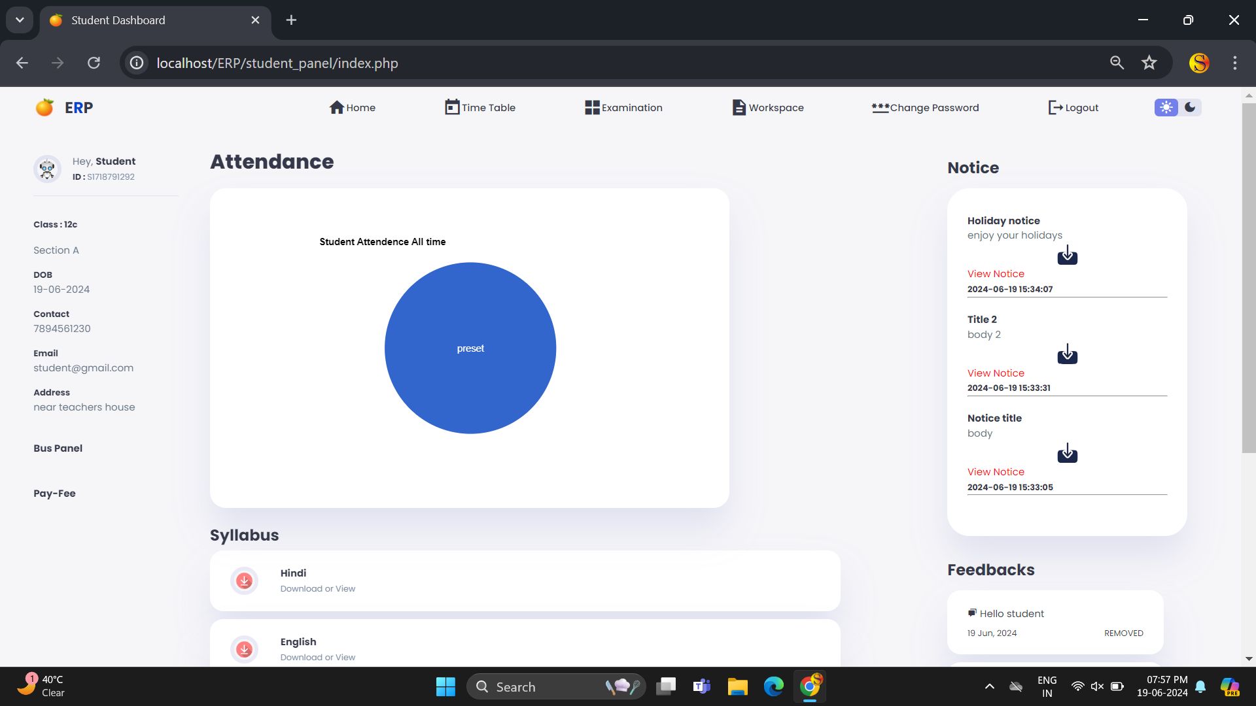Click the English syllabus download icon
Screen dimensions: 1256x706
coord(244,649)
